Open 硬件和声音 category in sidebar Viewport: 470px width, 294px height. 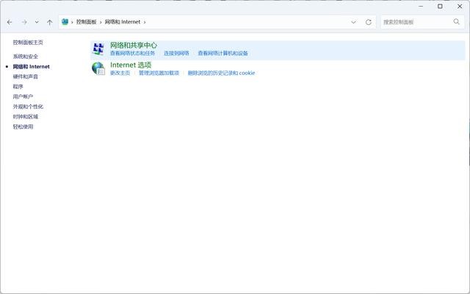tap(26, 76)
